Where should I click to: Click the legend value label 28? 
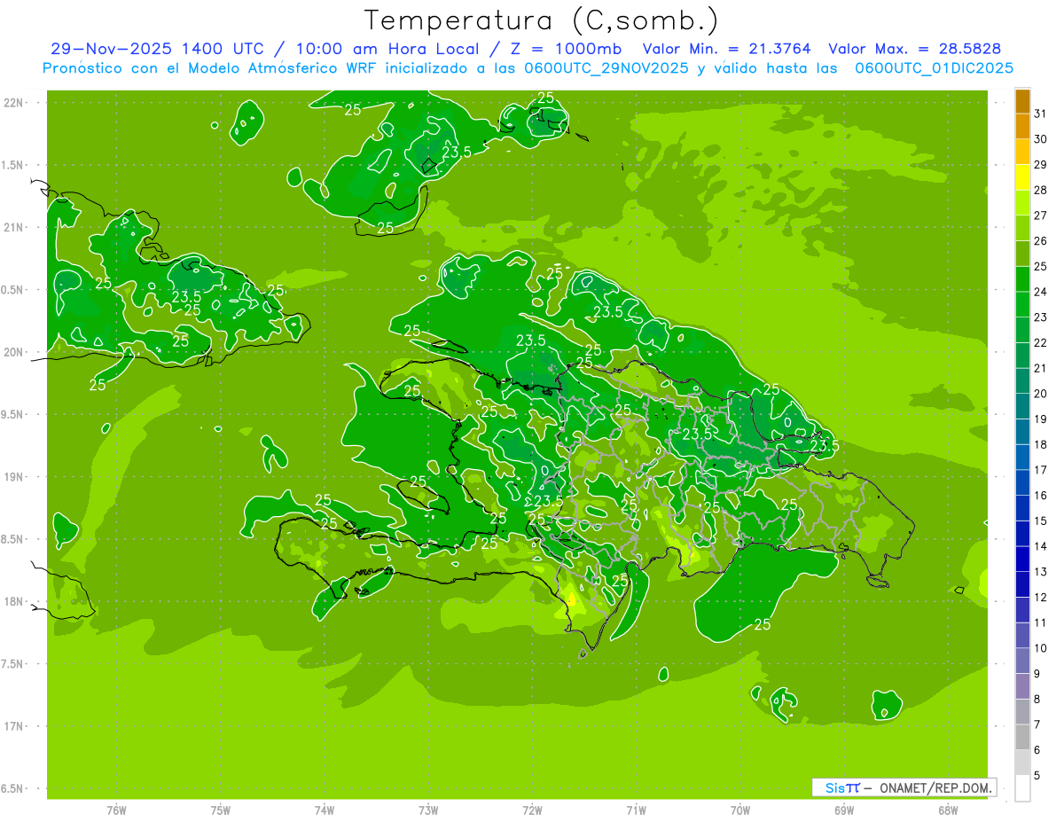click(x=1041, y=190)
